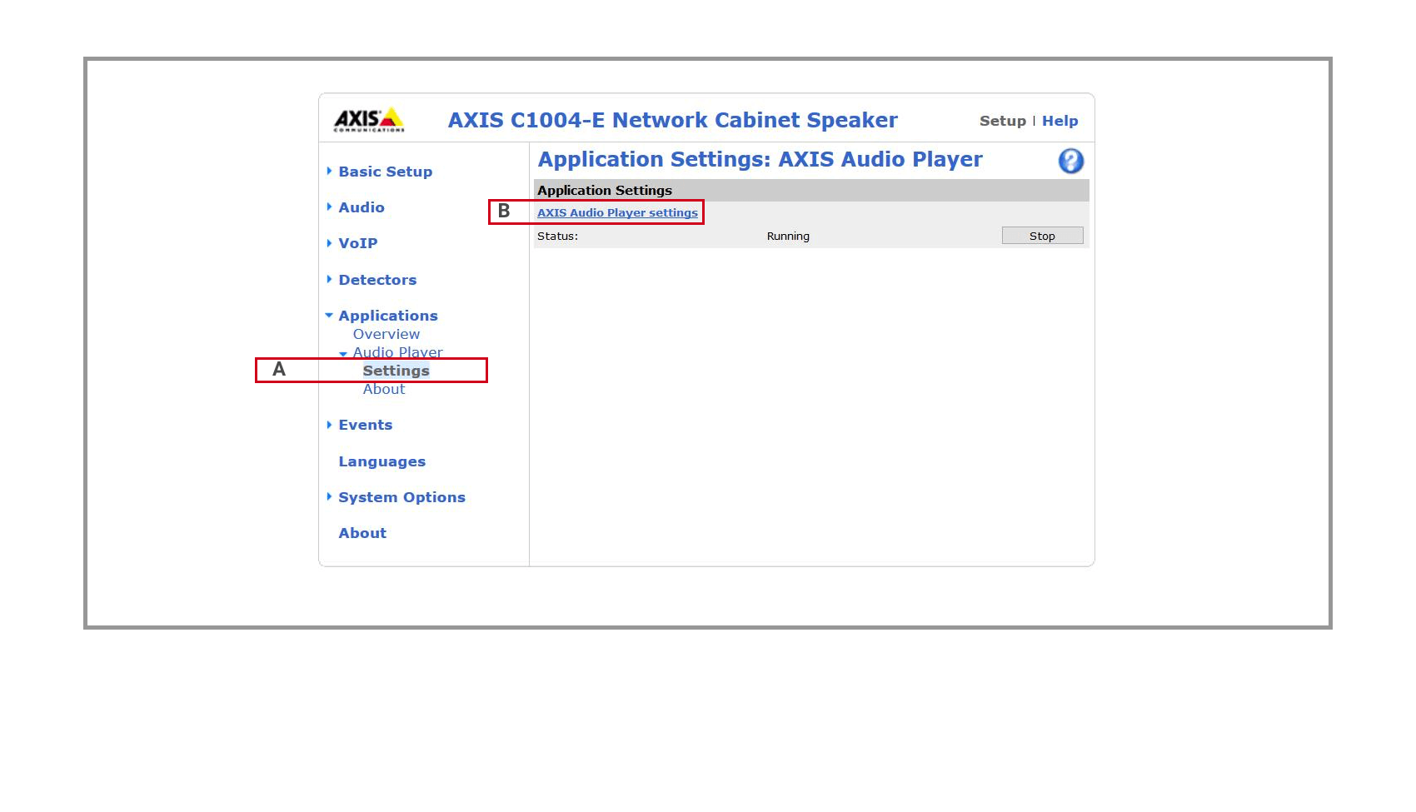Screen dimensions: 1416x812
Task: Expand the Basic Setup arrow
Action: (x=329, y=171)
